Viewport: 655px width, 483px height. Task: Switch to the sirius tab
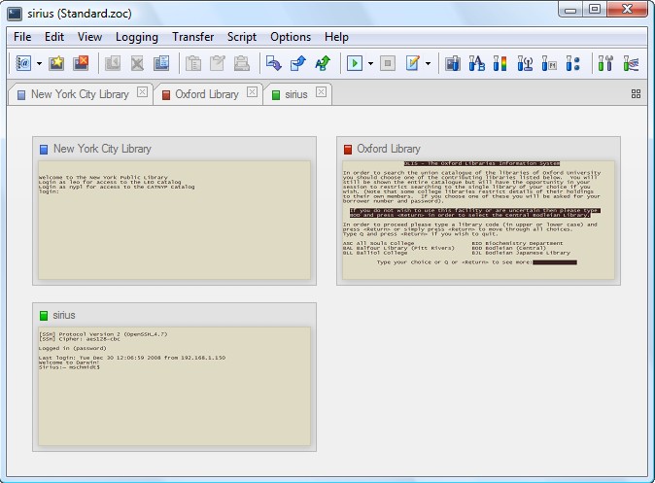(296, 94)
